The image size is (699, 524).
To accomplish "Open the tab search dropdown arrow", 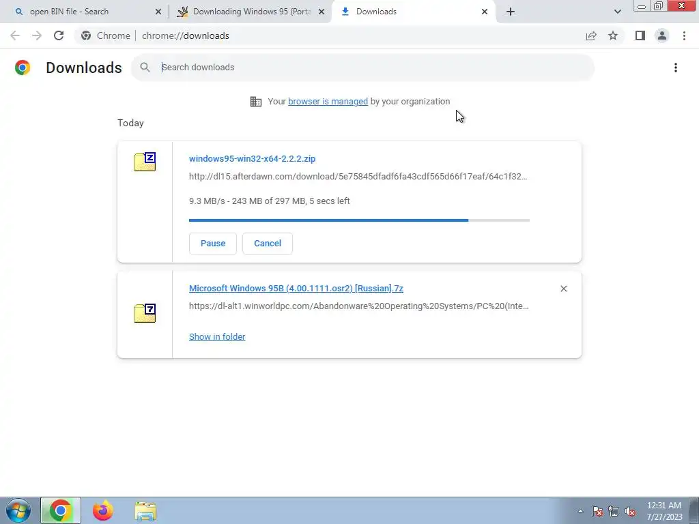I will pyautogui.click(x=617, y=12).
